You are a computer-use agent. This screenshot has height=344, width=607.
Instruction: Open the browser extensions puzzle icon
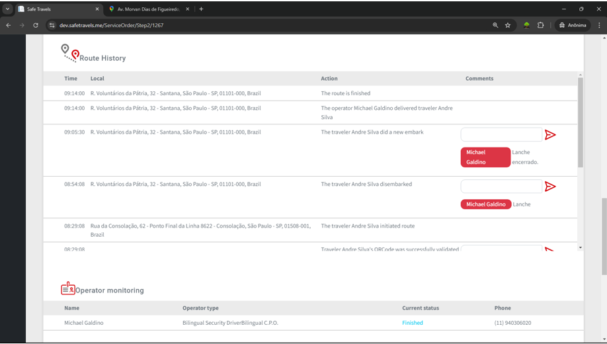(x=540, y=25)
